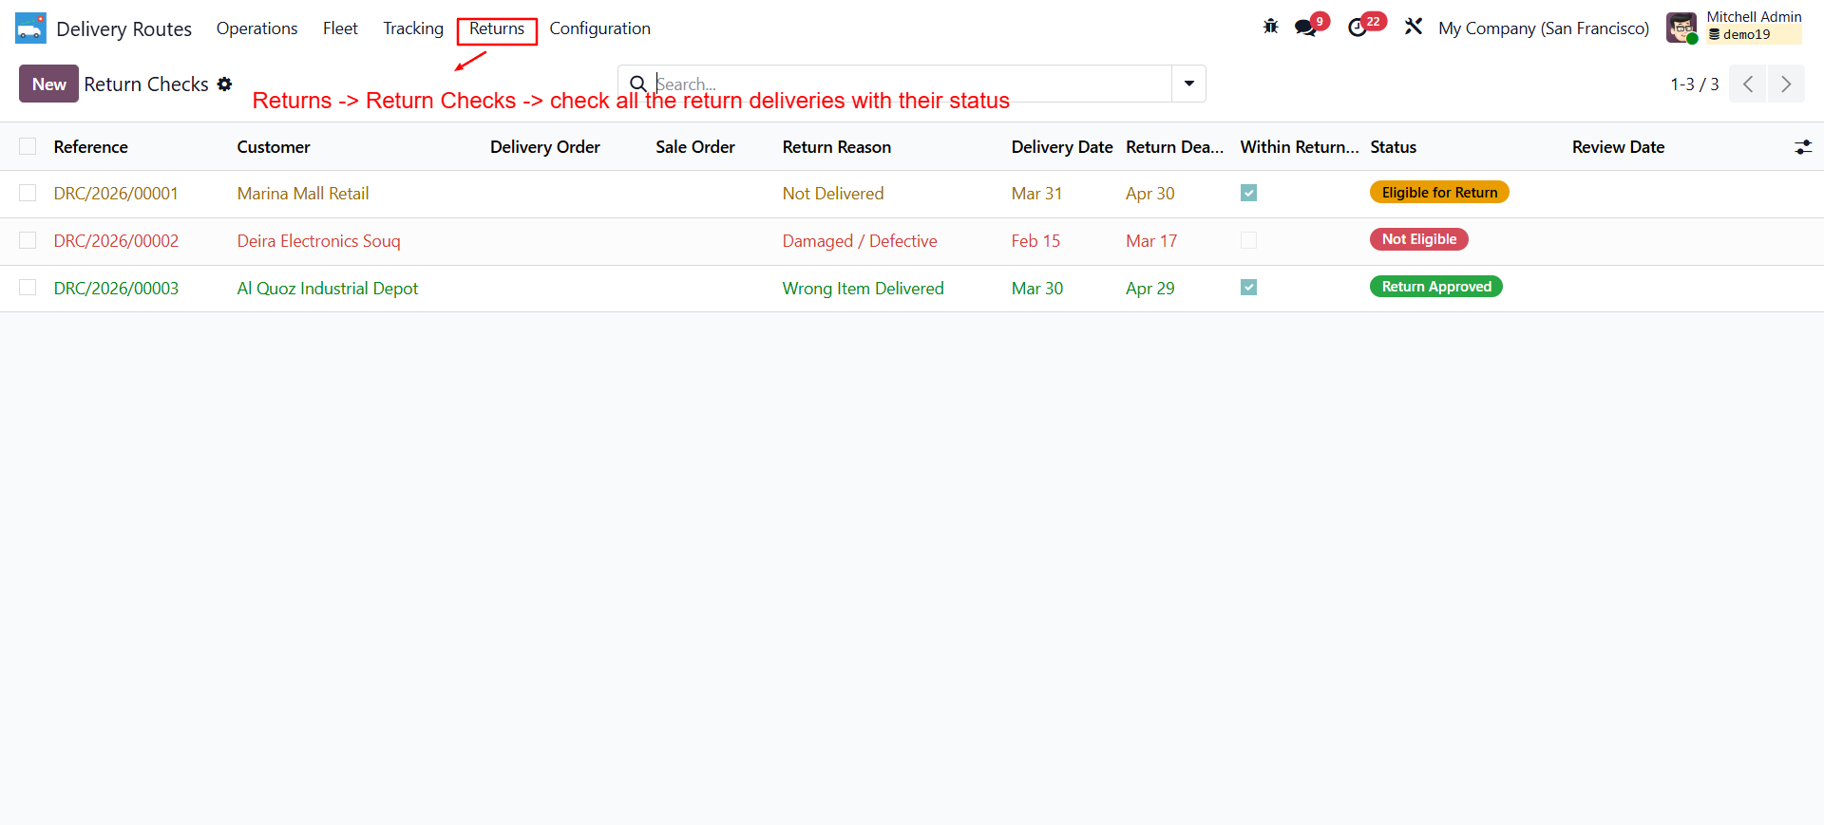Viewport: 1824px width, 825px height.
Task: Open record DRC/2026/00001
Action: click(116, 194)
